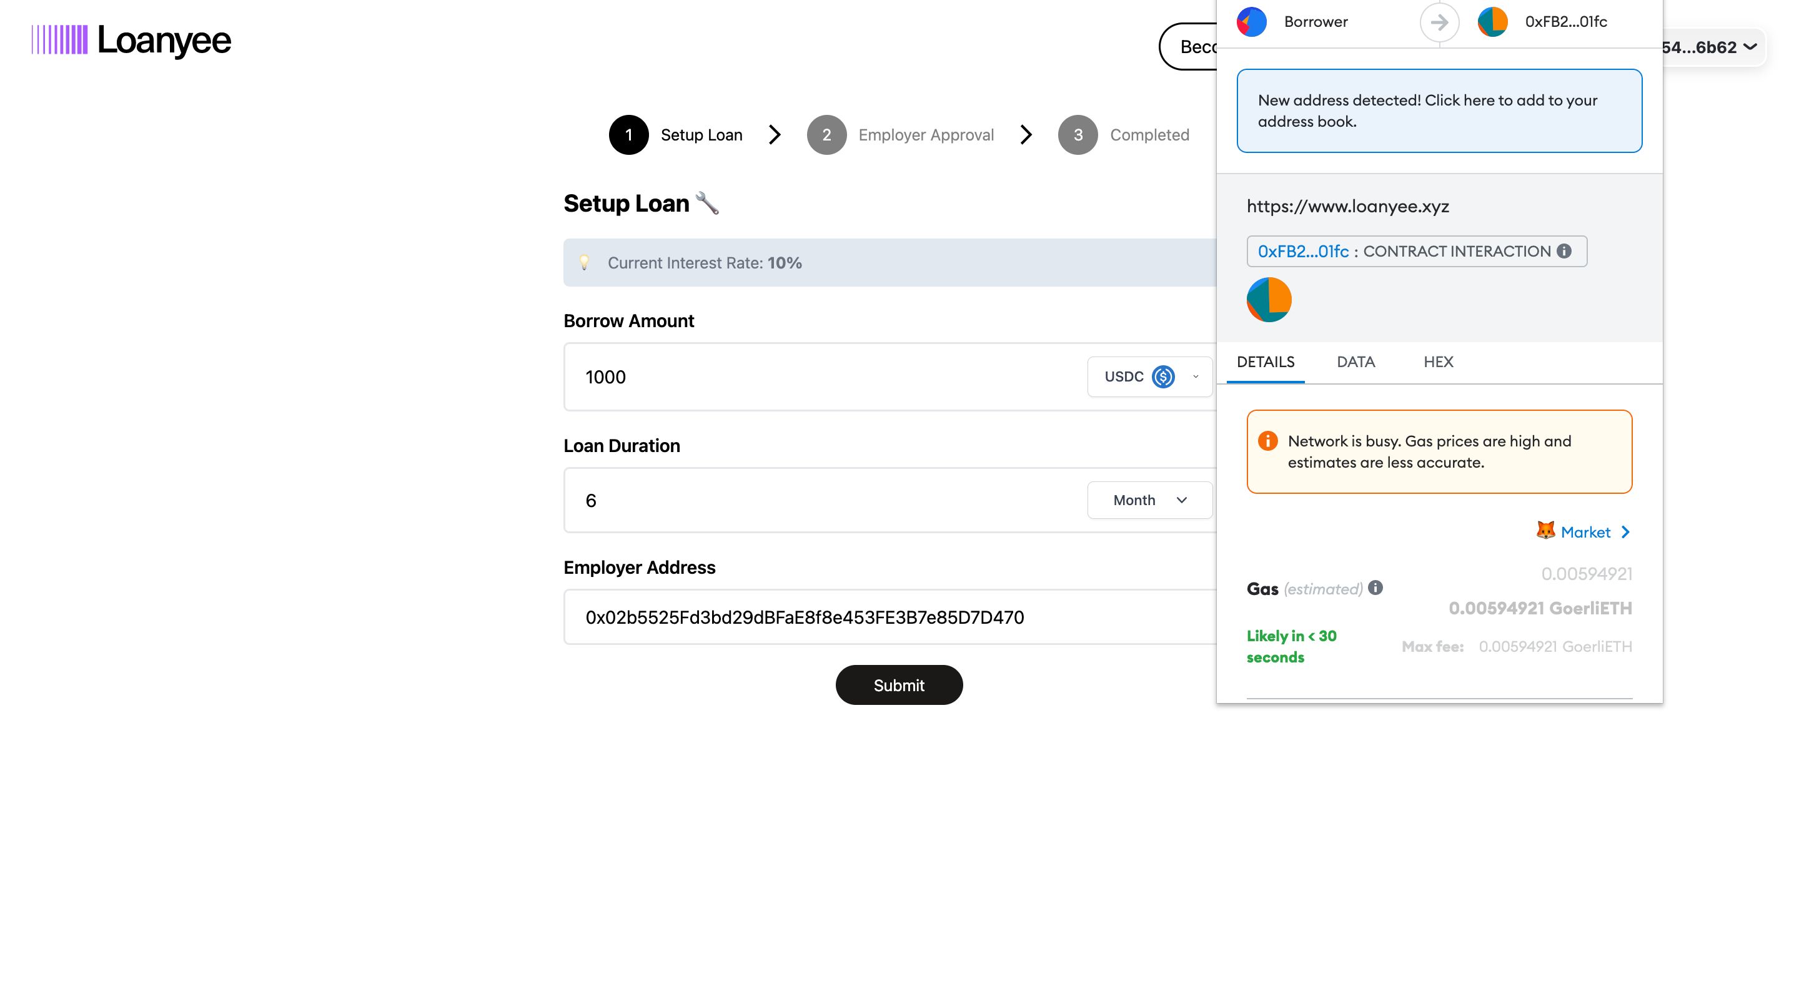Click the new address book notification banner
Screen dimensions: 1799x989
click(x=1441, y=110)
